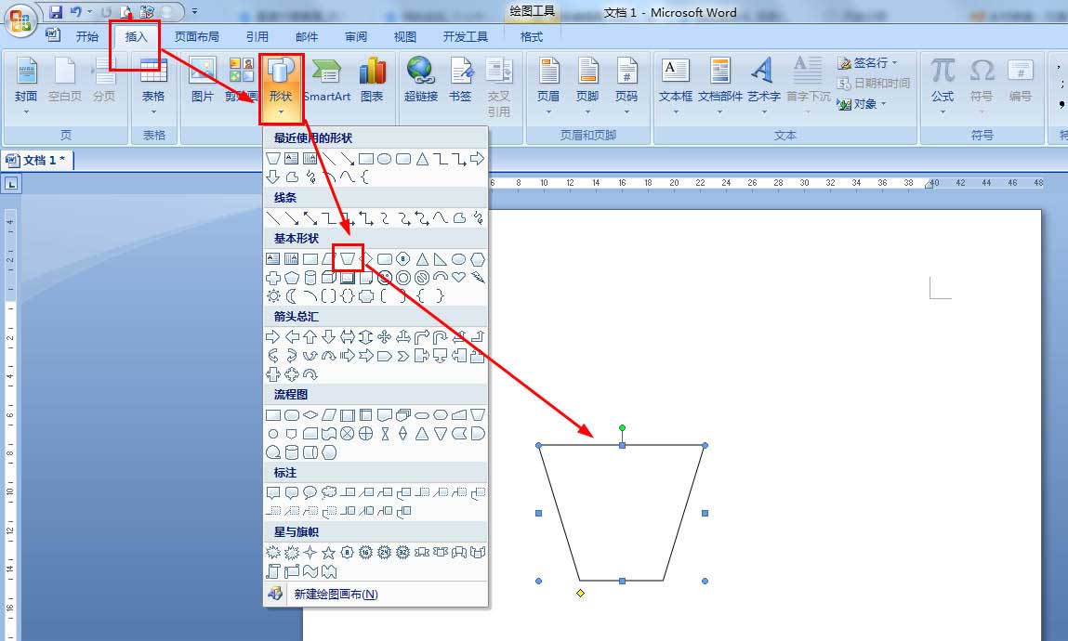The width and height of the screenshot is (1068, 641).
Task: Open the 格式 drawing tools tab
Action: point(532,37)
